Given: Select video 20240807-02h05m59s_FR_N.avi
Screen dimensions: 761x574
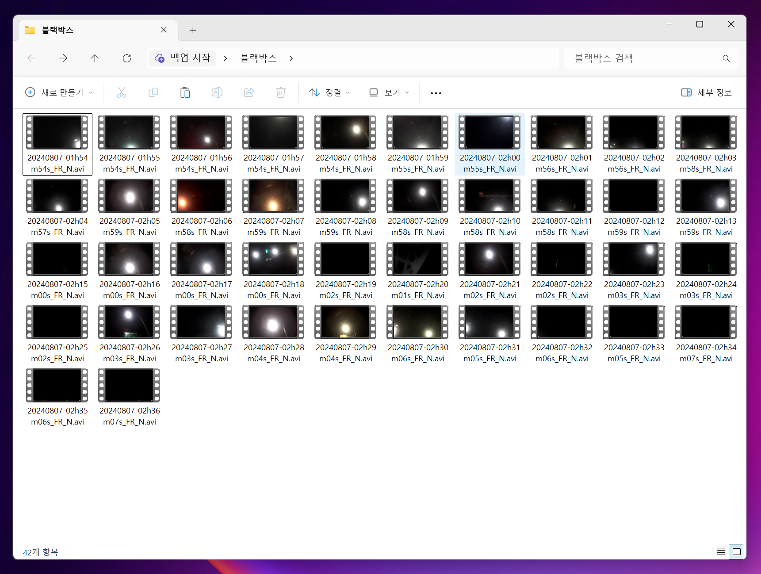Looking at the screenshot, I should (x=130, y=207).
